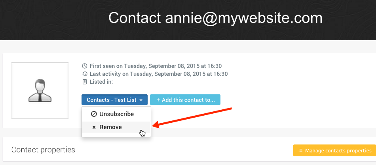Open Manage contacts properties
Screen dimensions: 376x165
click(334, 150)
